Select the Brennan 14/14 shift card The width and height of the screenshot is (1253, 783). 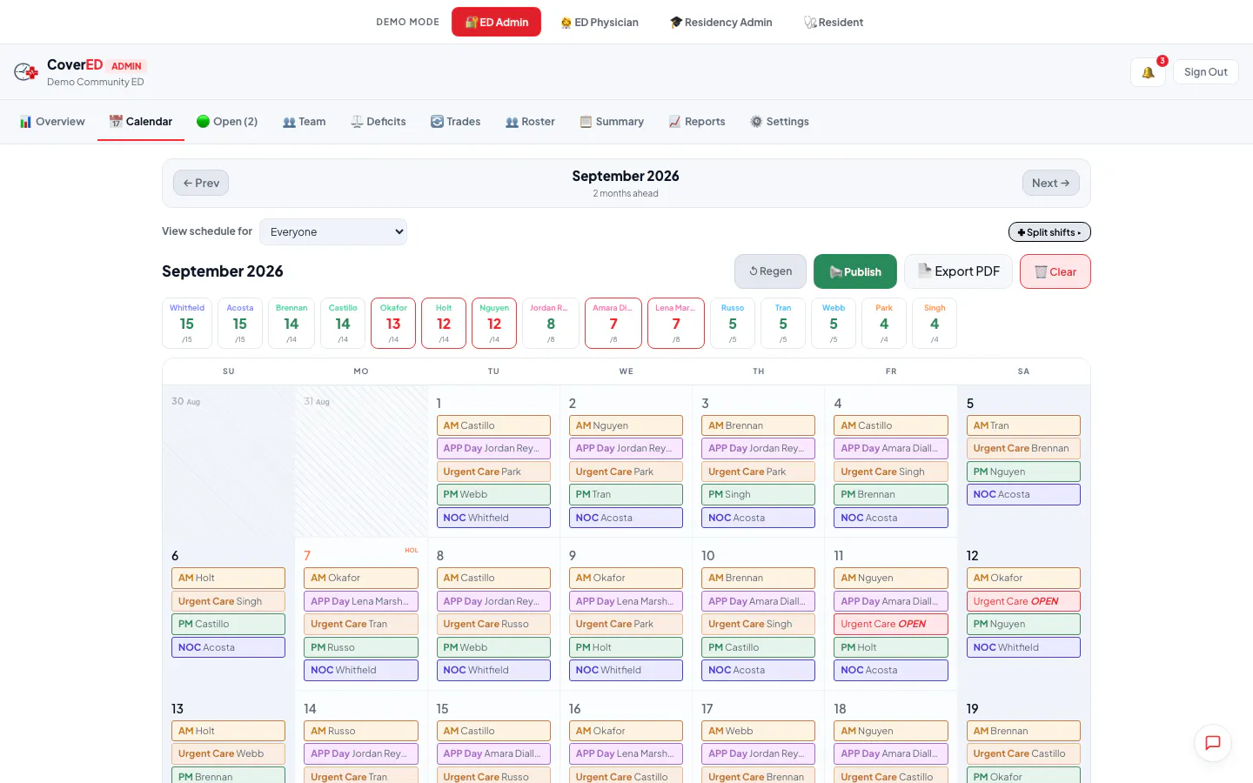[291, 324]
